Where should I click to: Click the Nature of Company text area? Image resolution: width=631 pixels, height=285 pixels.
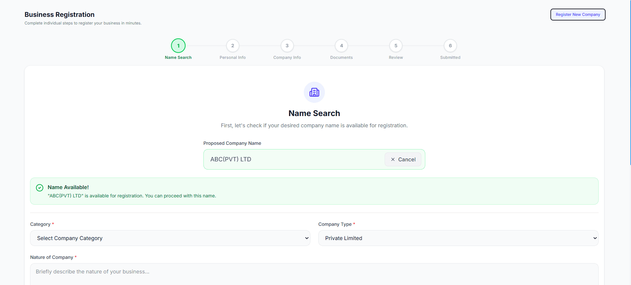314,274
